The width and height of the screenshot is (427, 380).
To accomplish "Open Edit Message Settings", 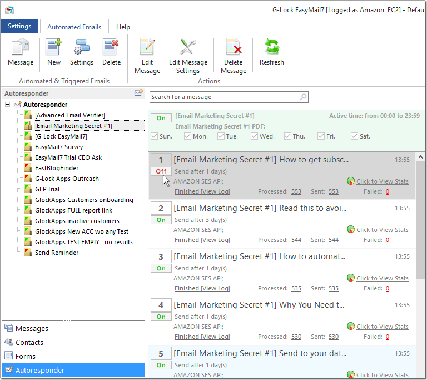I will pyautogui.click(x=188, y=56).
